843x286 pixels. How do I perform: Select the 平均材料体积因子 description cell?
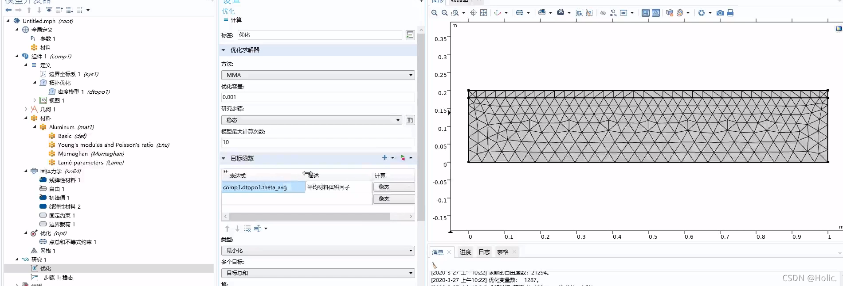click(x=339, y=187)
